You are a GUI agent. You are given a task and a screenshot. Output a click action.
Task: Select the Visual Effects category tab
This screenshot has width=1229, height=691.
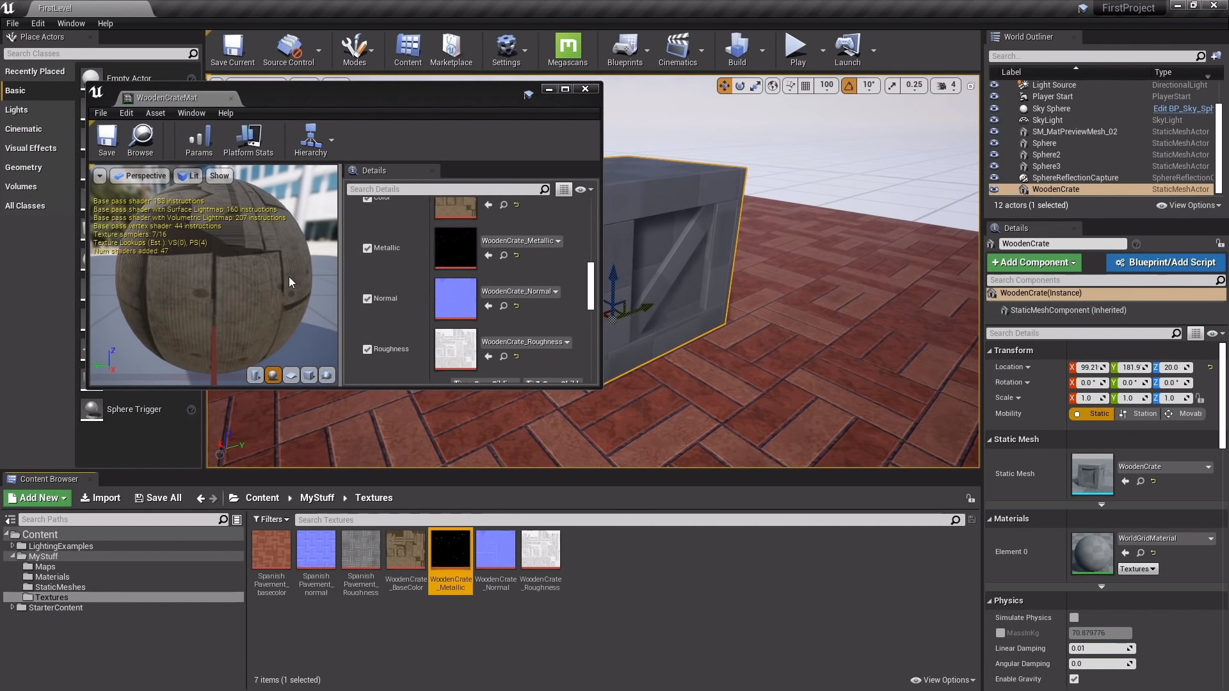click(31, 148)
